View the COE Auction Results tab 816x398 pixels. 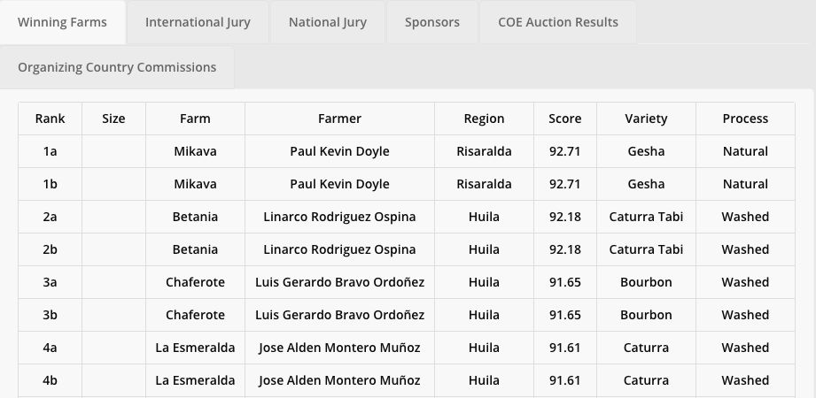pyautogui.click(x=558, y=22)
